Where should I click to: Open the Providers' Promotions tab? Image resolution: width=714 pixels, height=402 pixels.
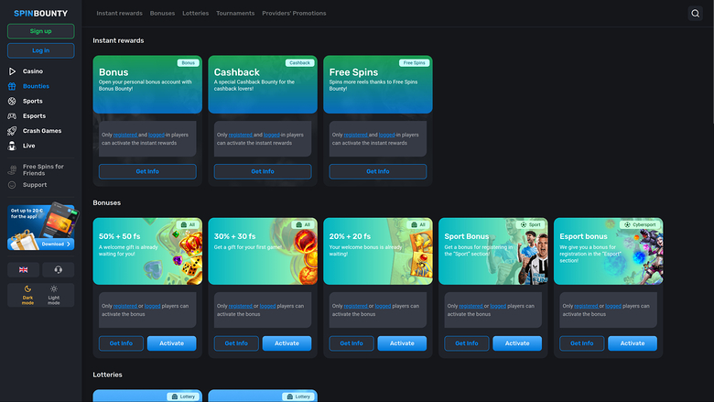(294, 13)
